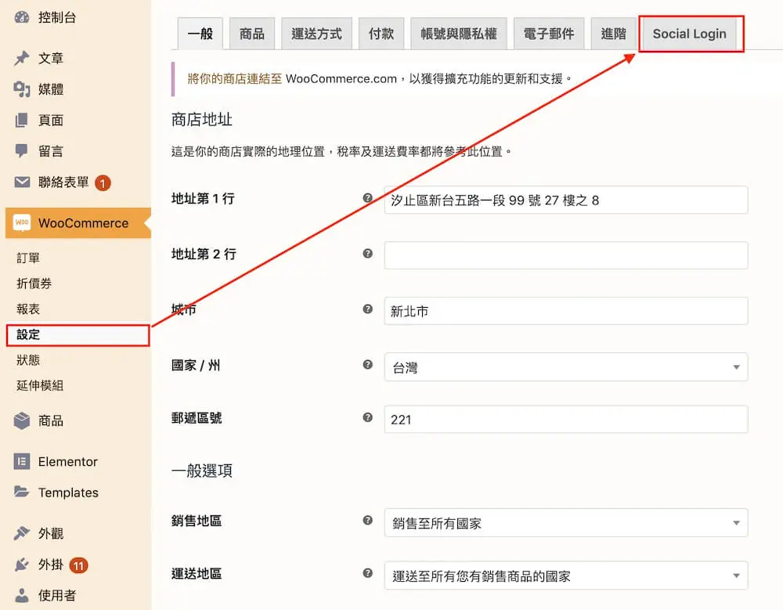Open 延伸模組 in WooCommerce submenu

tap(40, 384)
